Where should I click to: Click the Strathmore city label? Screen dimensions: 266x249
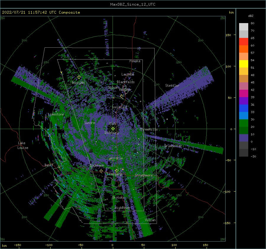click(x=144, y=175)
